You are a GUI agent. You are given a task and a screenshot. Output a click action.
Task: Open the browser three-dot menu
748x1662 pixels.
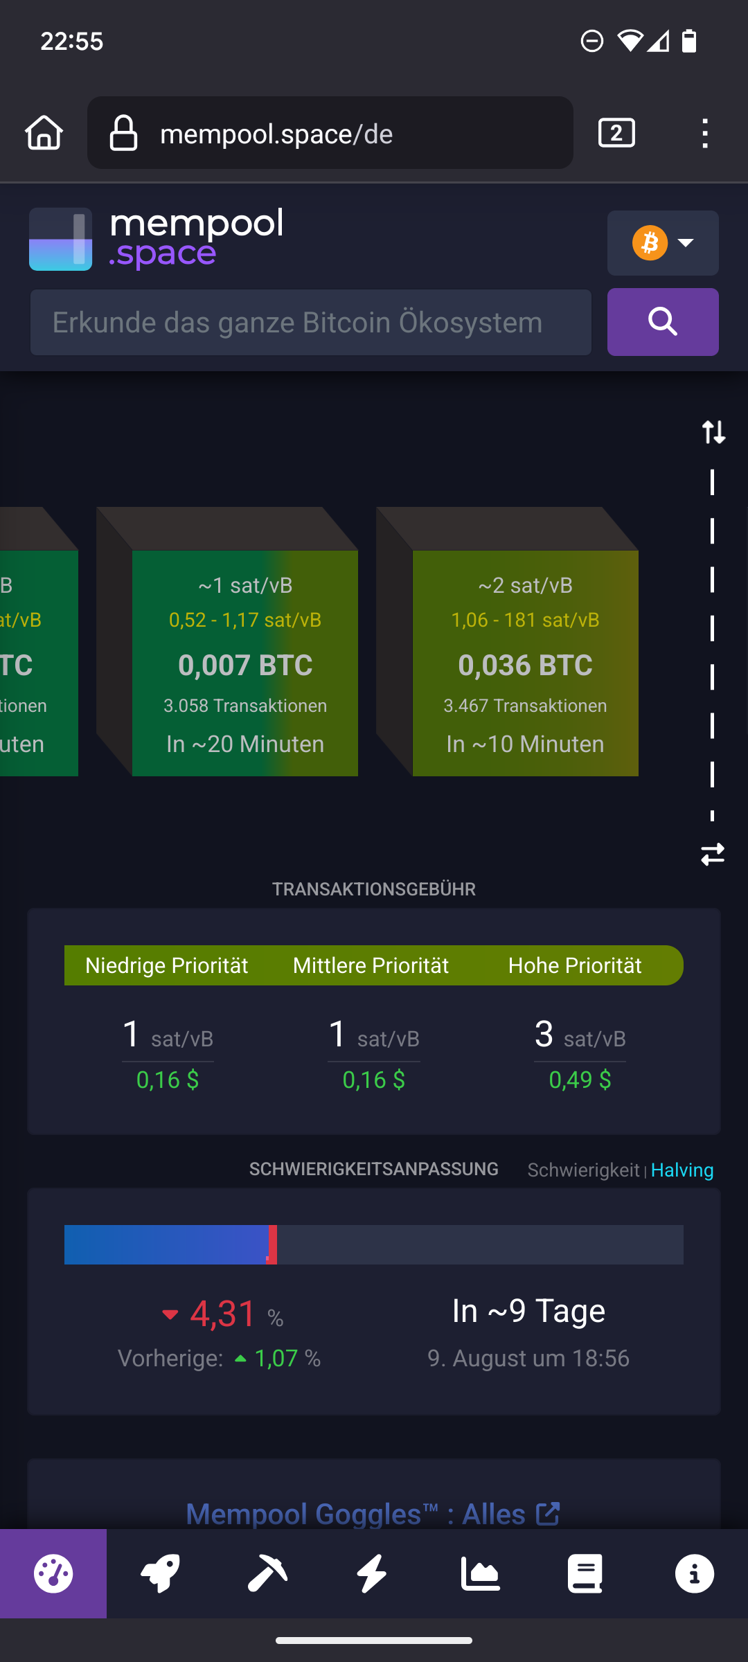tap(704, 133)
